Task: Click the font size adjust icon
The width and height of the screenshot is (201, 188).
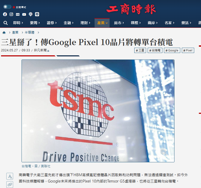Action: pyautogui.click(x=10, y=176)
